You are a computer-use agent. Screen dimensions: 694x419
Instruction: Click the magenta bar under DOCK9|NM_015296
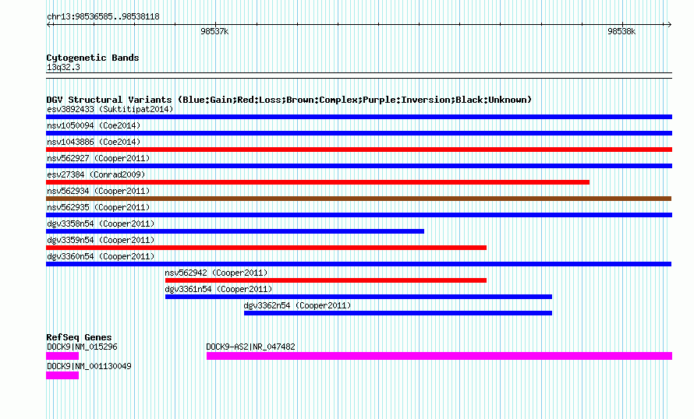(x=62, y=356)
